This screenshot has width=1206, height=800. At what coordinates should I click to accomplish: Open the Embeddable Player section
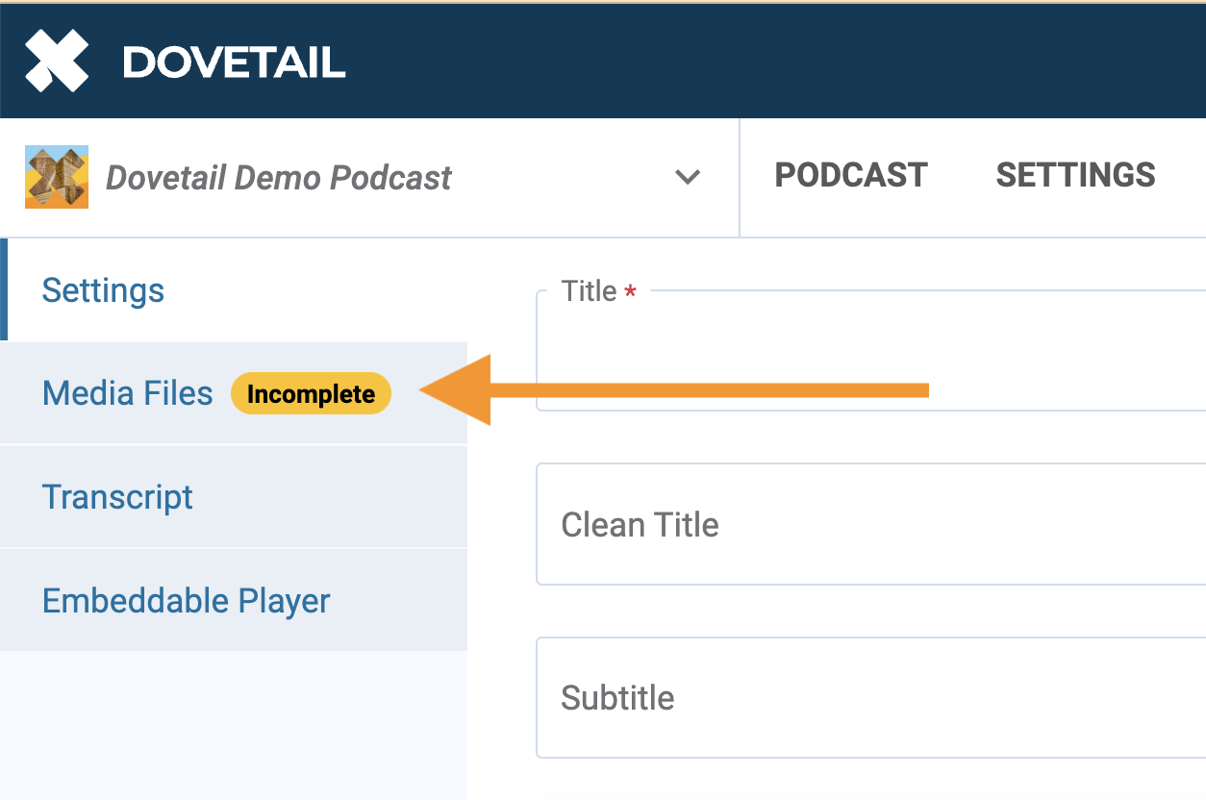coord(186,601)
